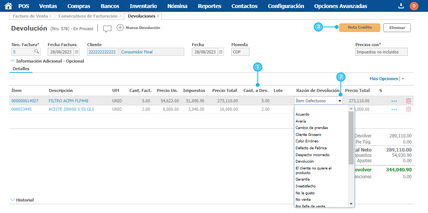Click the magnifier icon in Nro. Factura
This screenshot has width=428, height=213.
pyautogui.click(x=37, y=52)
